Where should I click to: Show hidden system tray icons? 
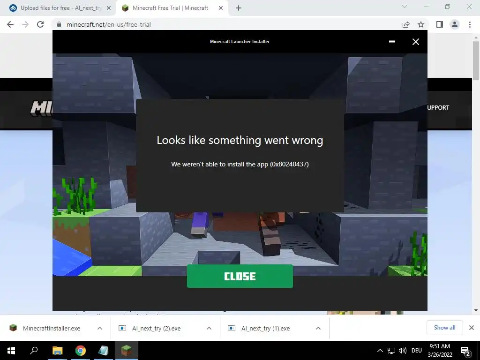(380, 351)
